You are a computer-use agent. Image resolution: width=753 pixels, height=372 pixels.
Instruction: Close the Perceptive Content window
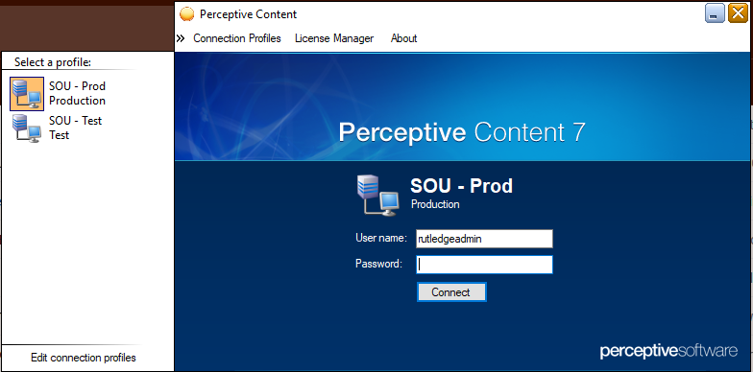tap(738, 13)
